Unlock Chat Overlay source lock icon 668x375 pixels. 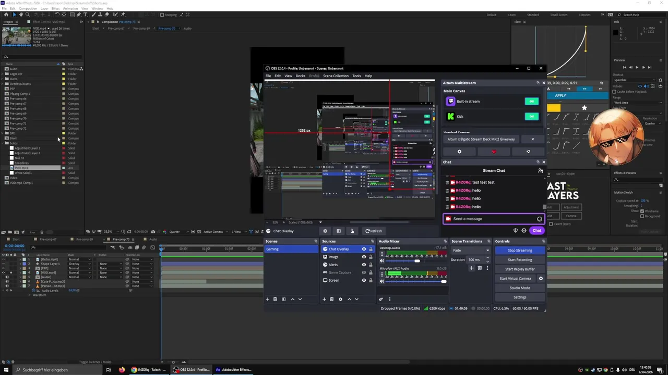pos(371,249)
